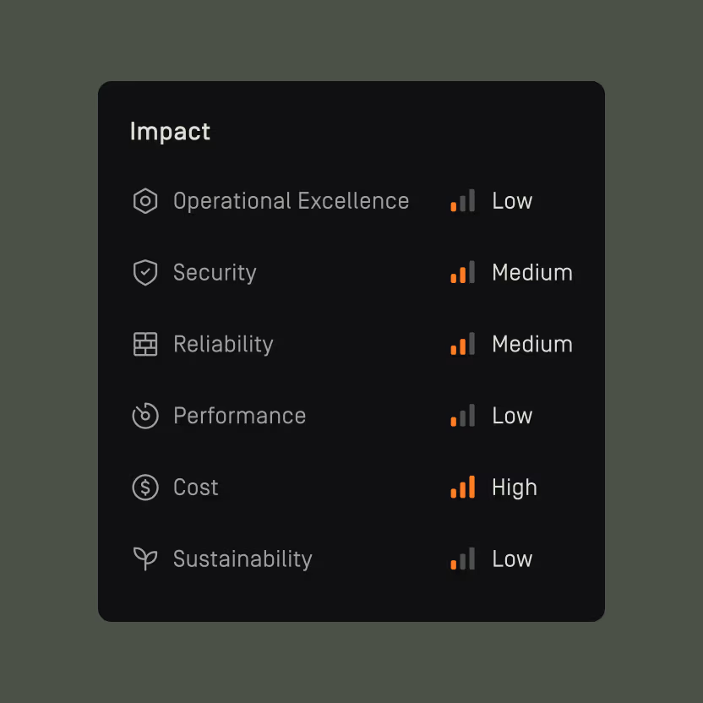Click the bar indicator for Performance
Image resolution: width=703 pixels, height=703 pixels.
(x=462, y=416)
